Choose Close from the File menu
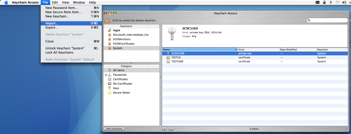 tap(71, 41)
